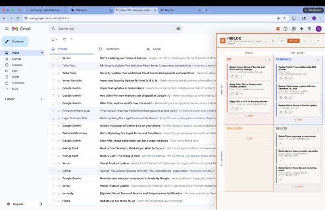Tick the select all emails checkbox
The image size is (325, 210).
53,39
